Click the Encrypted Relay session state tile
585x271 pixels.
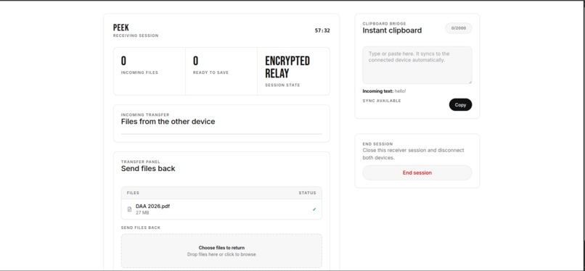click(294, 71)
